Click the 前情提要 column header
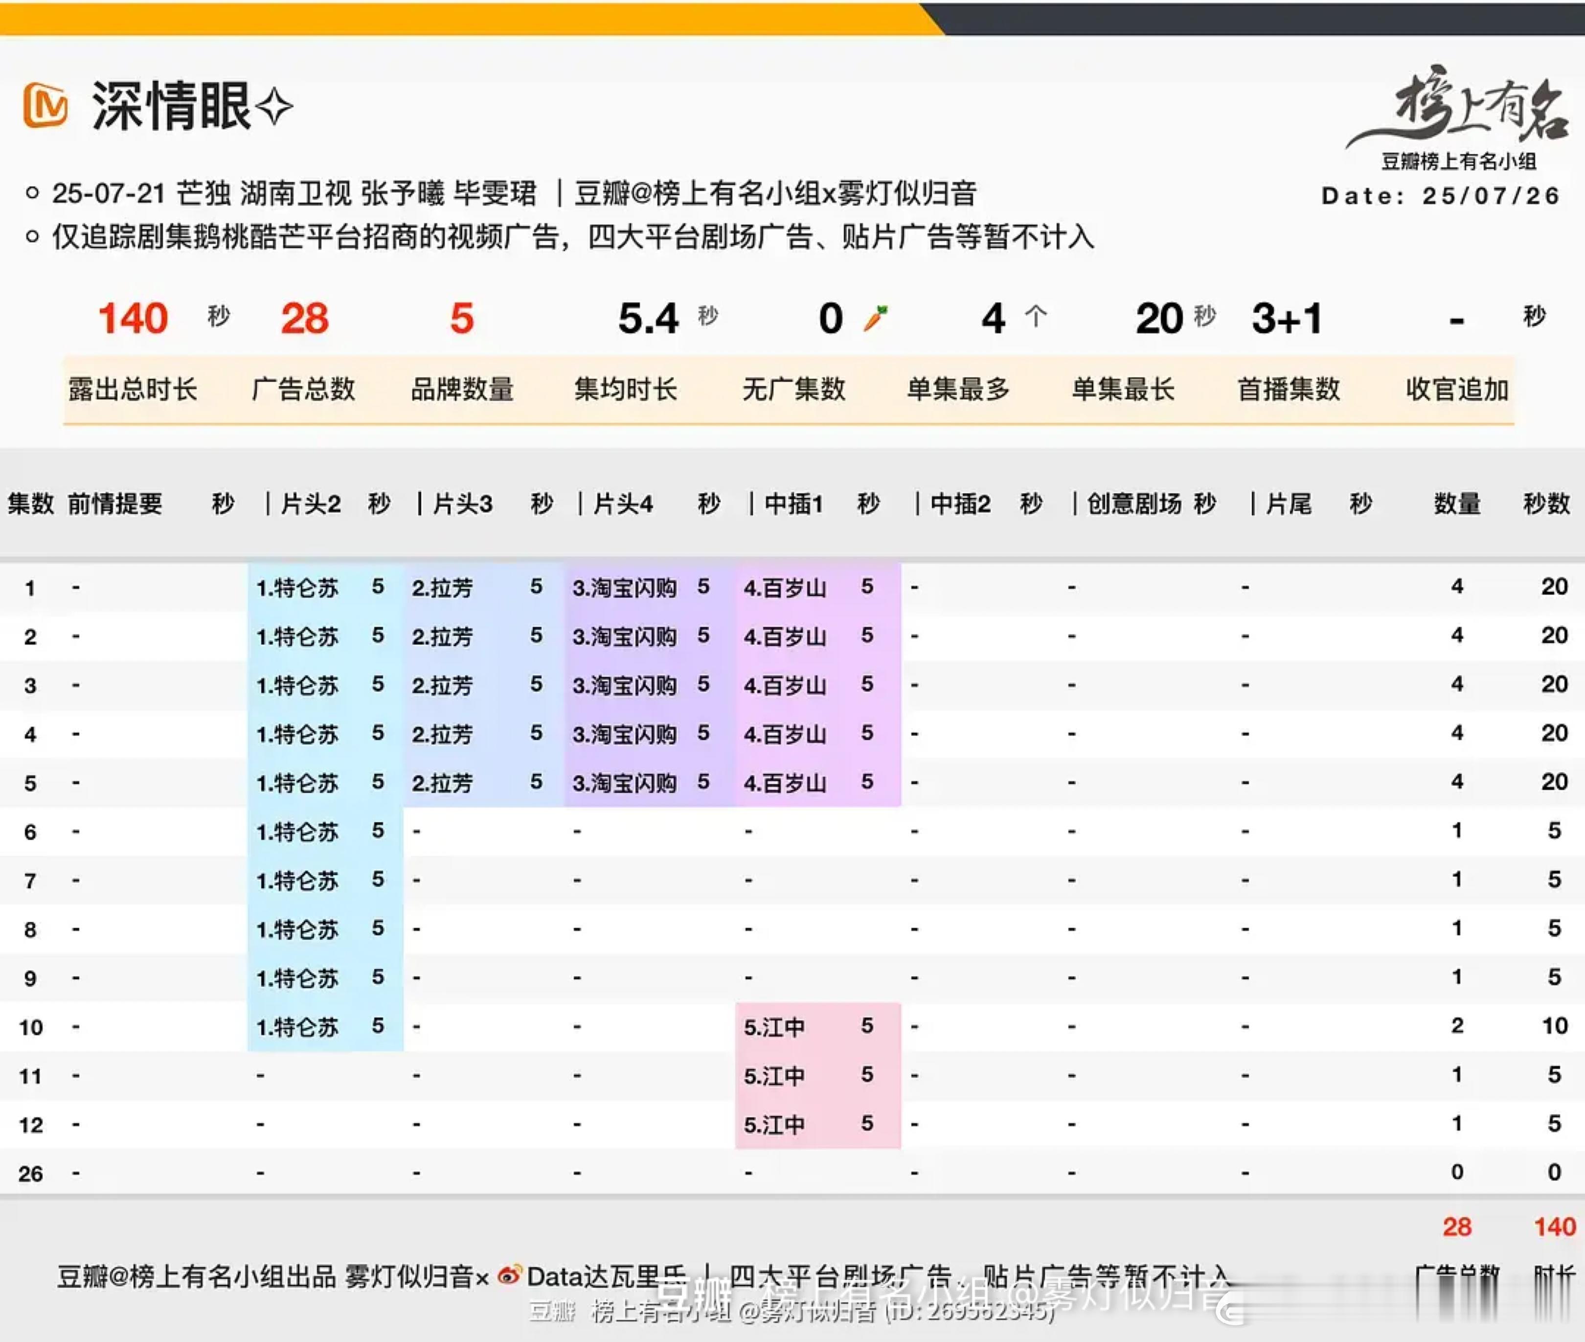Screen dimensions: 1585x1342 click(115, 503)
